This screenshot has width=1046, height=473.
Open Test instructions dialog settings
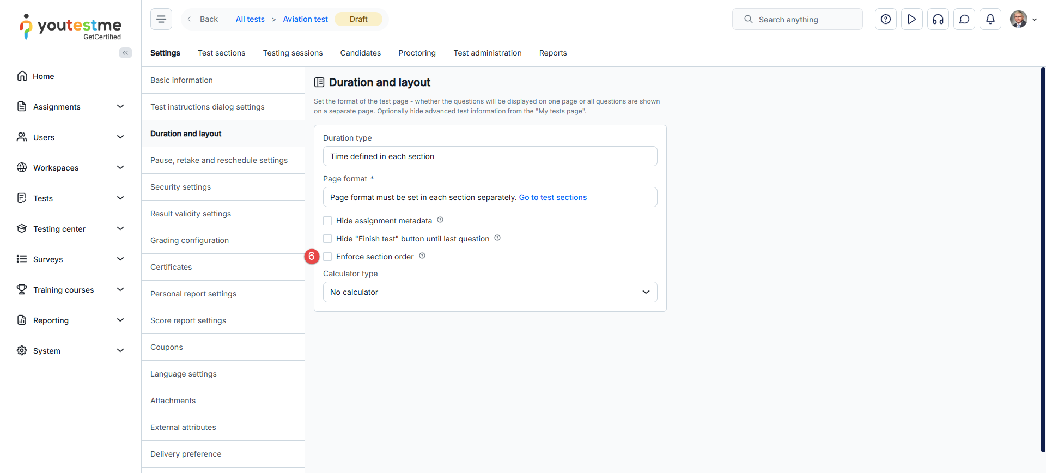coord(223,107)
